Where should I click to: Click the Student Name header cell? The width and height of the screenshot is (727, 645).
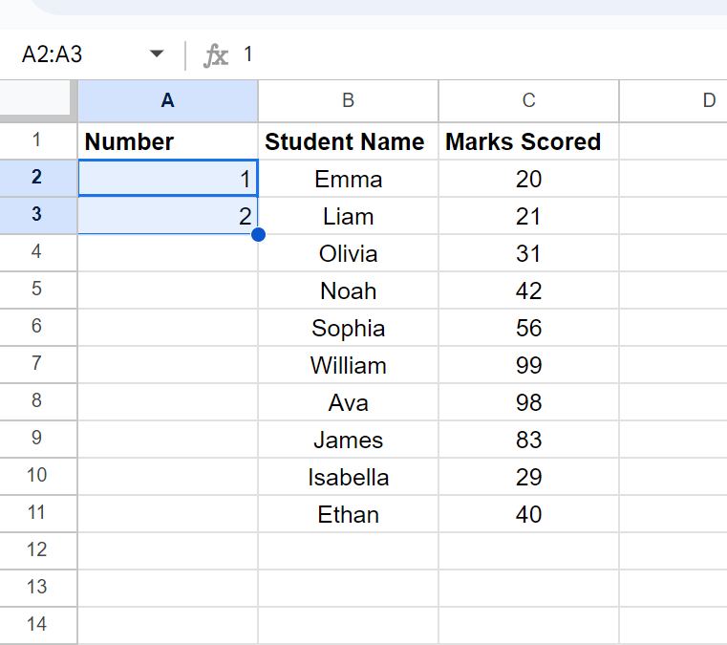348,141
